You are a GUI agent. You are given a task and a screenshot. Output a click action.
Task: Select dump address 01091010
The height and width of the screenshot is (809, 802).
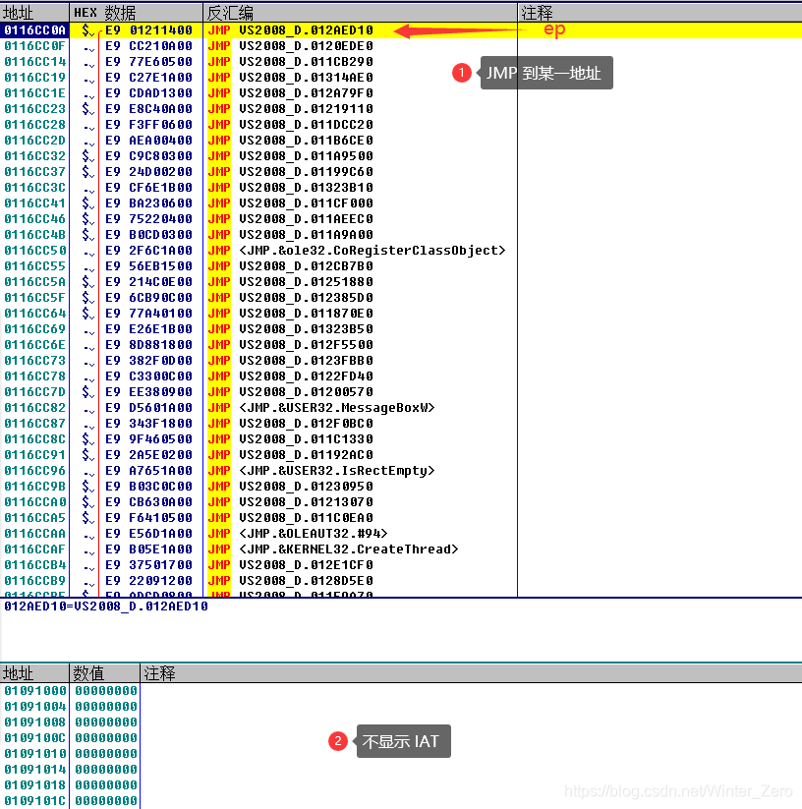pyautogui.click(x=35, y=754)
